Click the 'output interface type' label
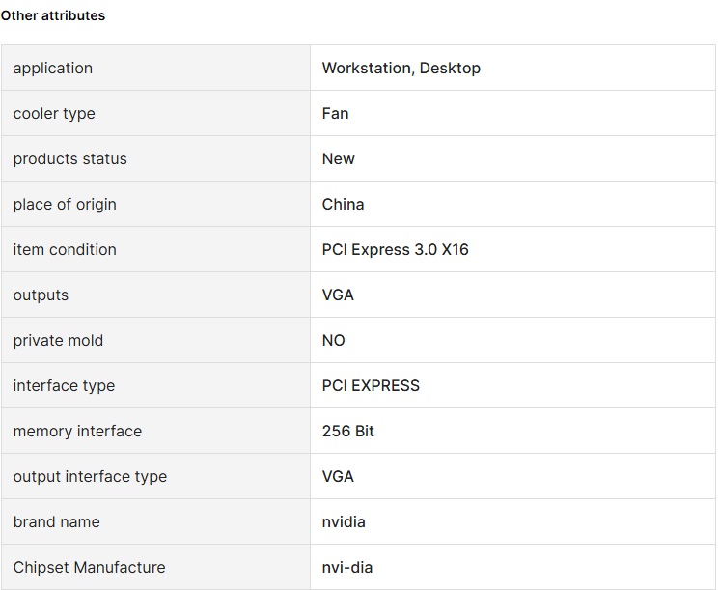This screenshot has height=590, width=719. coord(90,476)
